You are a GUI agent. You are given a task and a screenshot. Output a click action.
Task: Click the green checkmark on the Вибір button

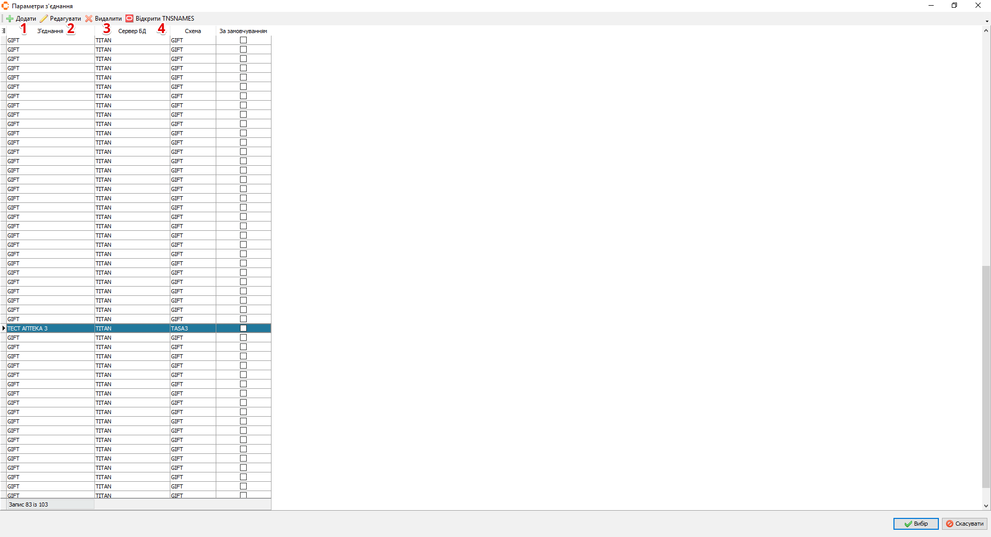coord(908,524)
